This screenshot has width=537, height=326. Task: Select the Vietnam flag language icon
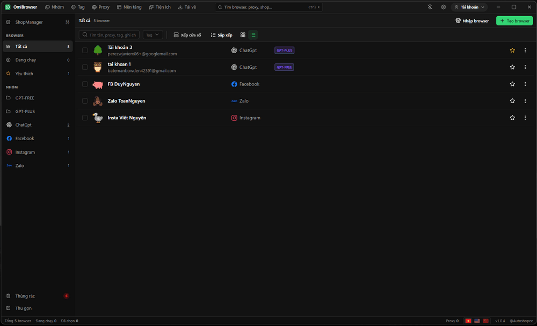468,321
